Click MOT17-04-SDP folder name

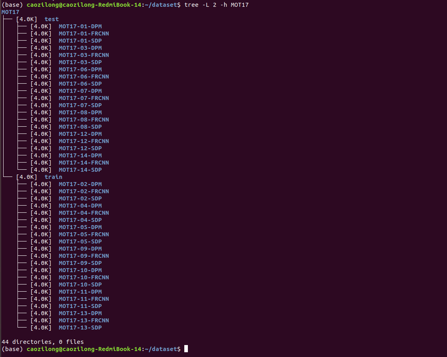(80, 220)
